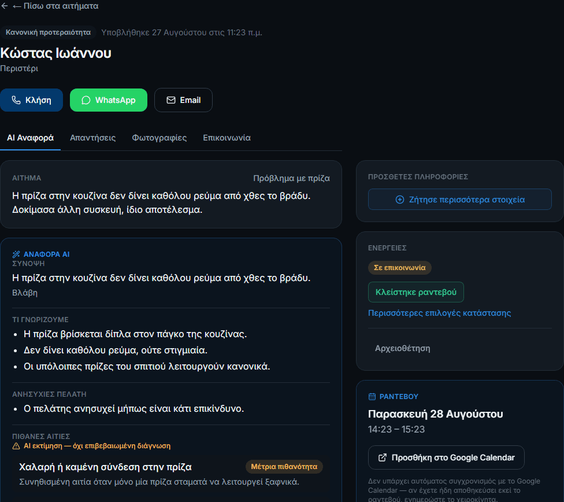The height and width of the screenshot is (502, 564).
Task: Click the Google Calendar sync notice text
Action: (x=454, y=490)
